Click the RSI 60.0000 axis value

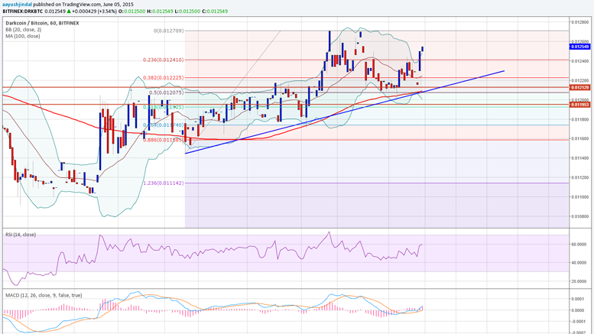pyautogui.click(x=579, y=245)
